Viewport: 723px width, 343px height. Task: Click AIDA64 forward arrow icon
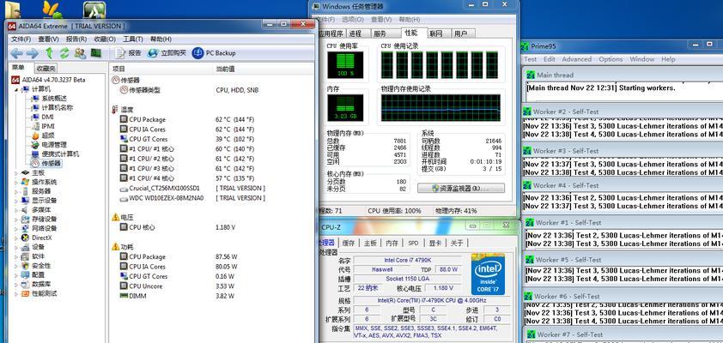[33, 53]
